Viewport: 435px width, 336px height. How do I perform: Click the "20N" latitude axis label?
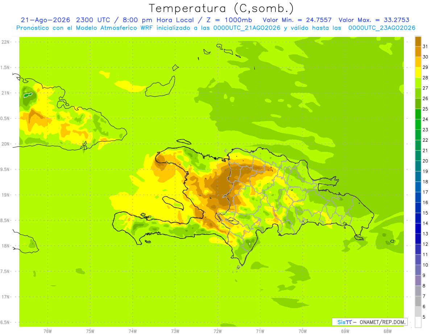coord(5,144)
